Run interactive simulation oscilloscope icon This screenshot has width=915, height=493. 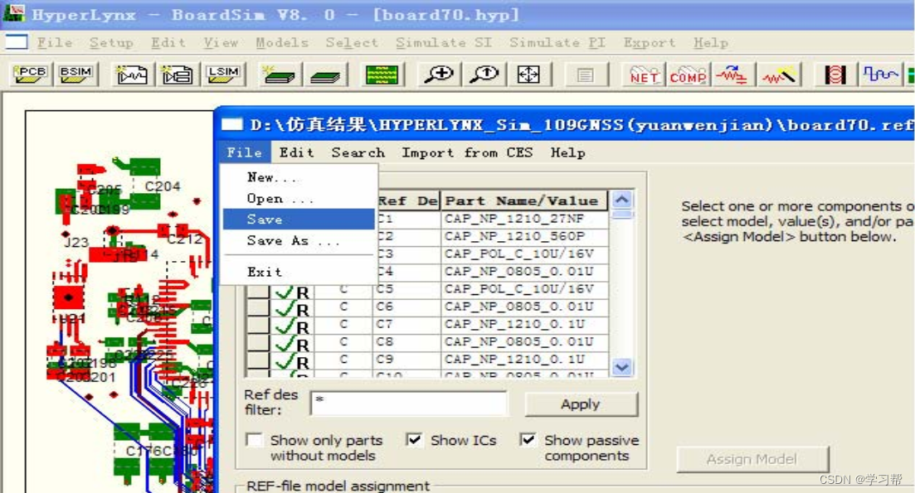pos(131,75)
